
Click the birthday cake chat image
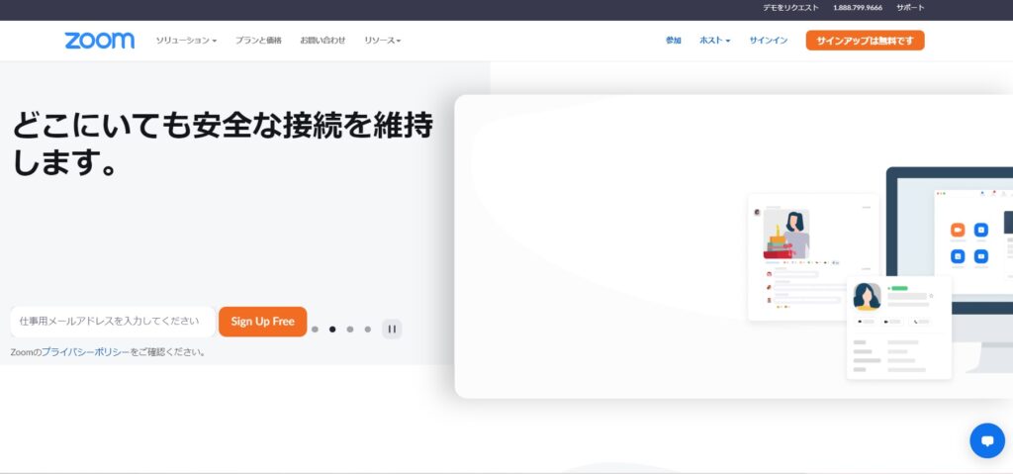click(785, 234)
